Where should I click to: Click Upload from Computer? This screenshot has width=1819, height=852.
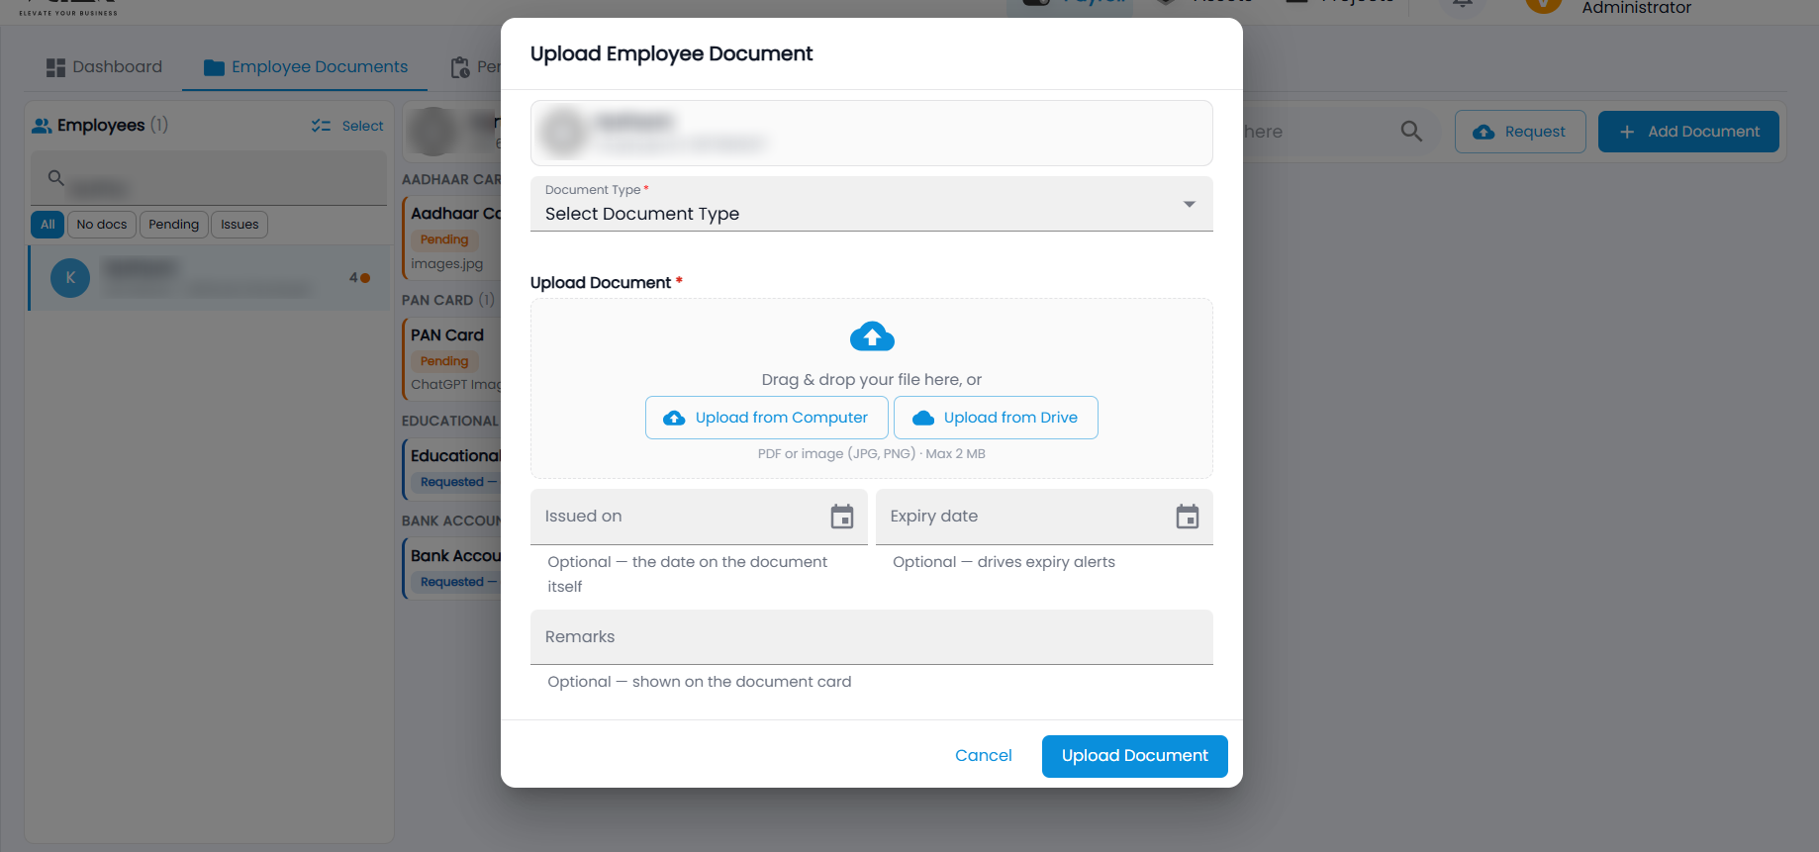[x=767, y=418]
